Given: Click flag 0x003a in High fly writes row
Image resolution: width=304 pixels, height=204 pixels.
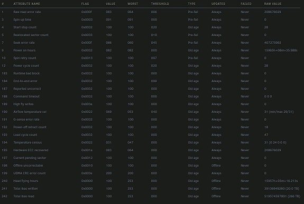Looking at the screenshot, I should (x=87, y=104).
